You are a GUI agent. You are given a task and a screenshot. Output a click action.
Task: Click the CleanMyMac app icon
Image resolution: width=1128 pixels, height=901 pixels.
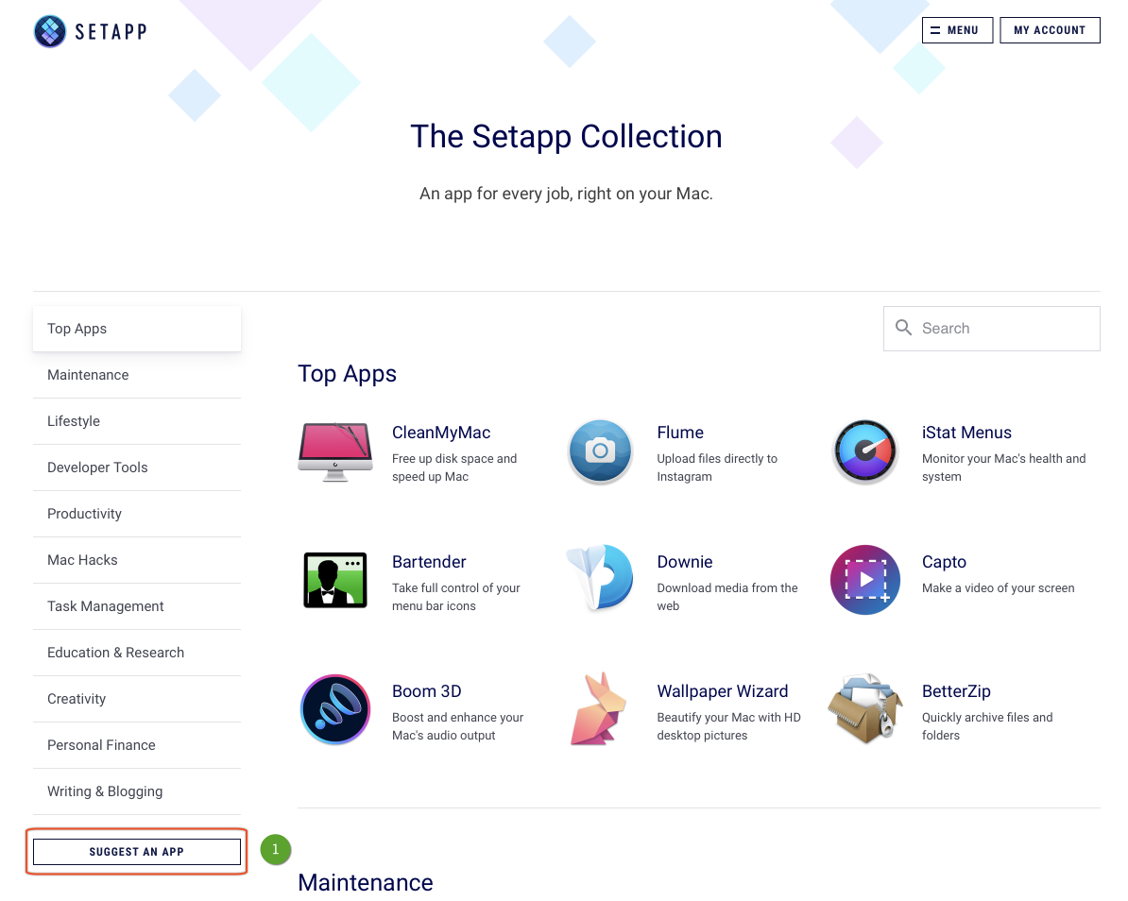[333, 451]
